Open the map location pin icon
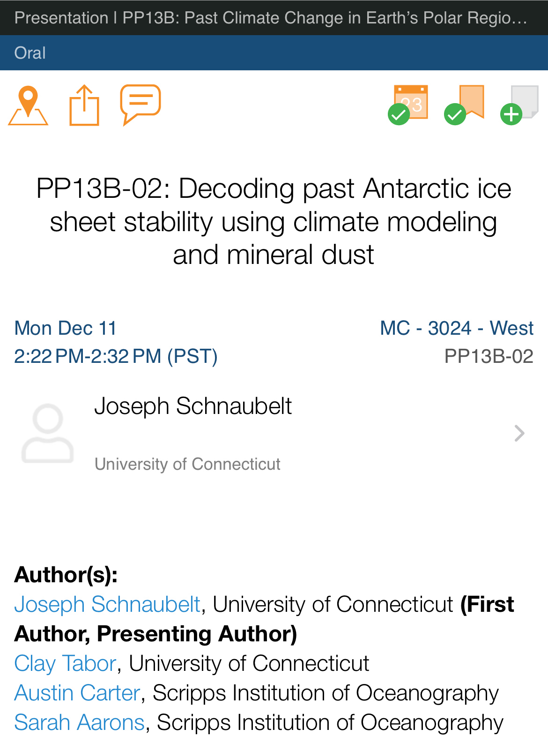The image size is (548, 744). pos(28,105)
